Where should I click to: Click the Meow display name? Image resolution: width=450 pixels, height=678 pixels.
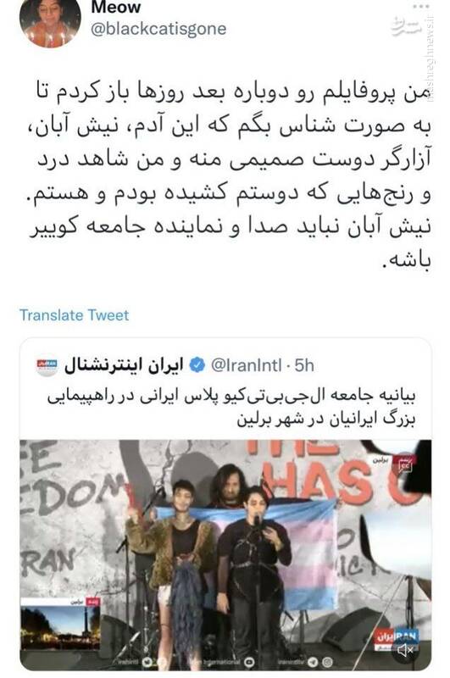pyautogui.click(x=116, y=7)
